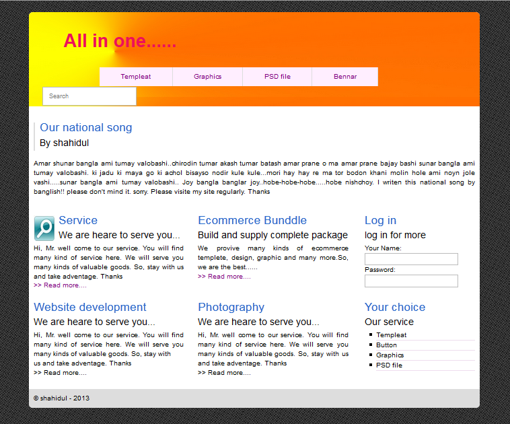The image size is (510, 424).
Task: Click the 'Website development' heading
Action: (x=90, y=307)
